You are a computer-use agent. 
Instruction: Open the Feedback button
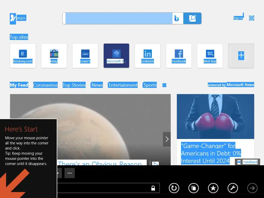(x=247, y=162)
